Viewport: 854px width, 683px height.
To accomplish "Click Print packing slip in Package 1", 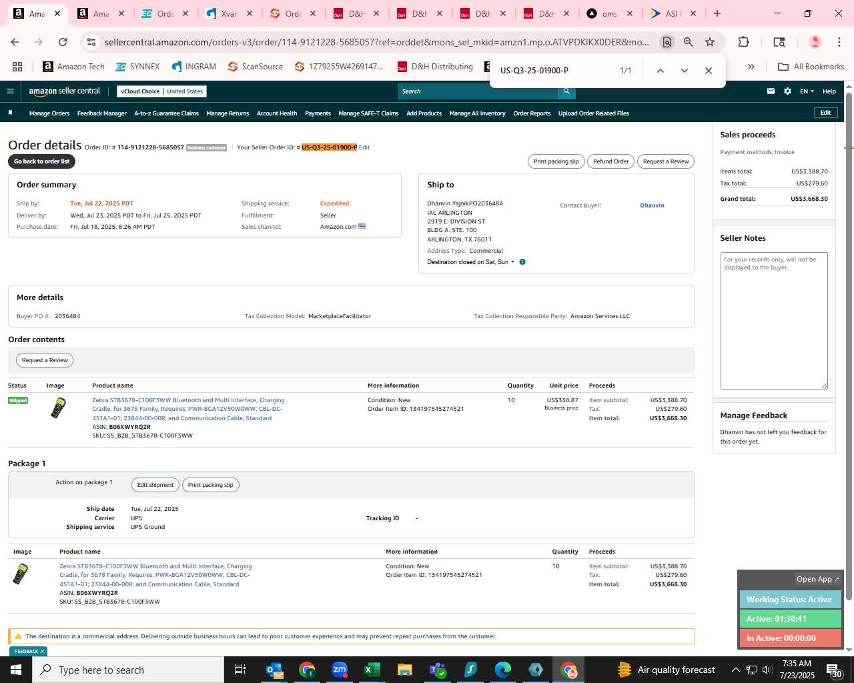I will pyautogui.click(x=210, y=485).
